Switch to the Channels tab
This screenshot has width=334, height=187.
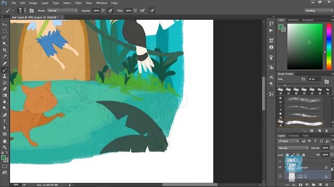click(293, 136)
